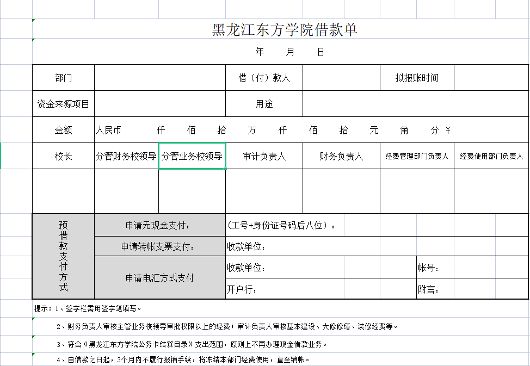The height and width of the screenshot is (366, 530).
Task: Select the 申请电汇方式支付 cell
Action: pos(160,278)
